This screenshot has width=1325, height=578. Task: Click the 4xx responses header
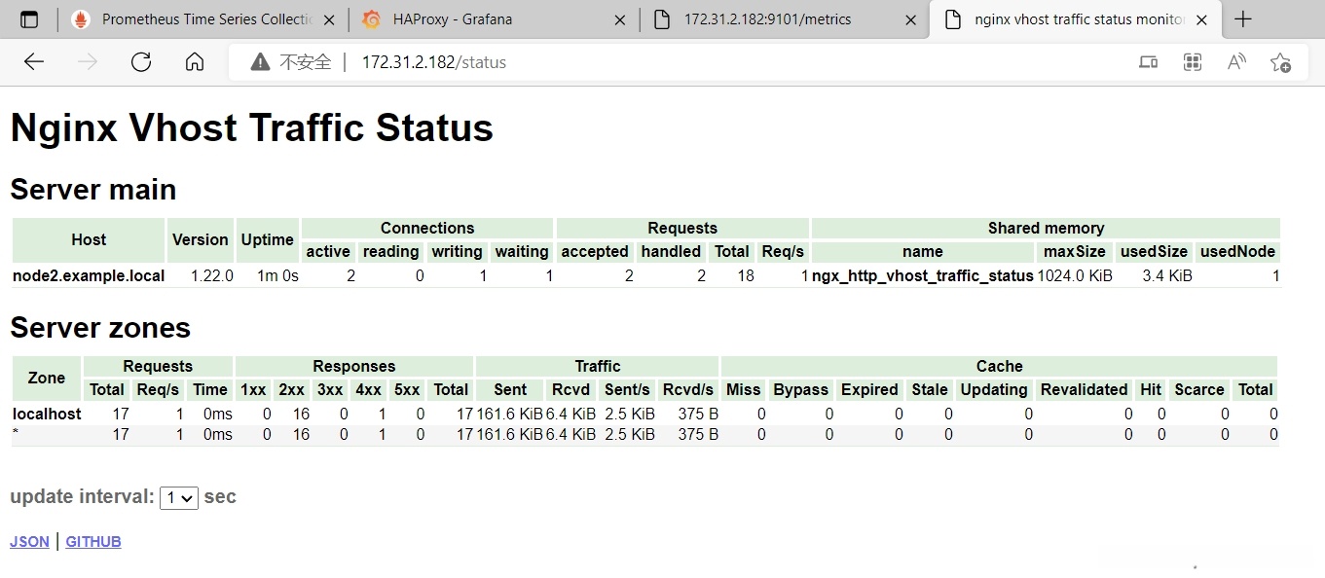click(368, 389)
